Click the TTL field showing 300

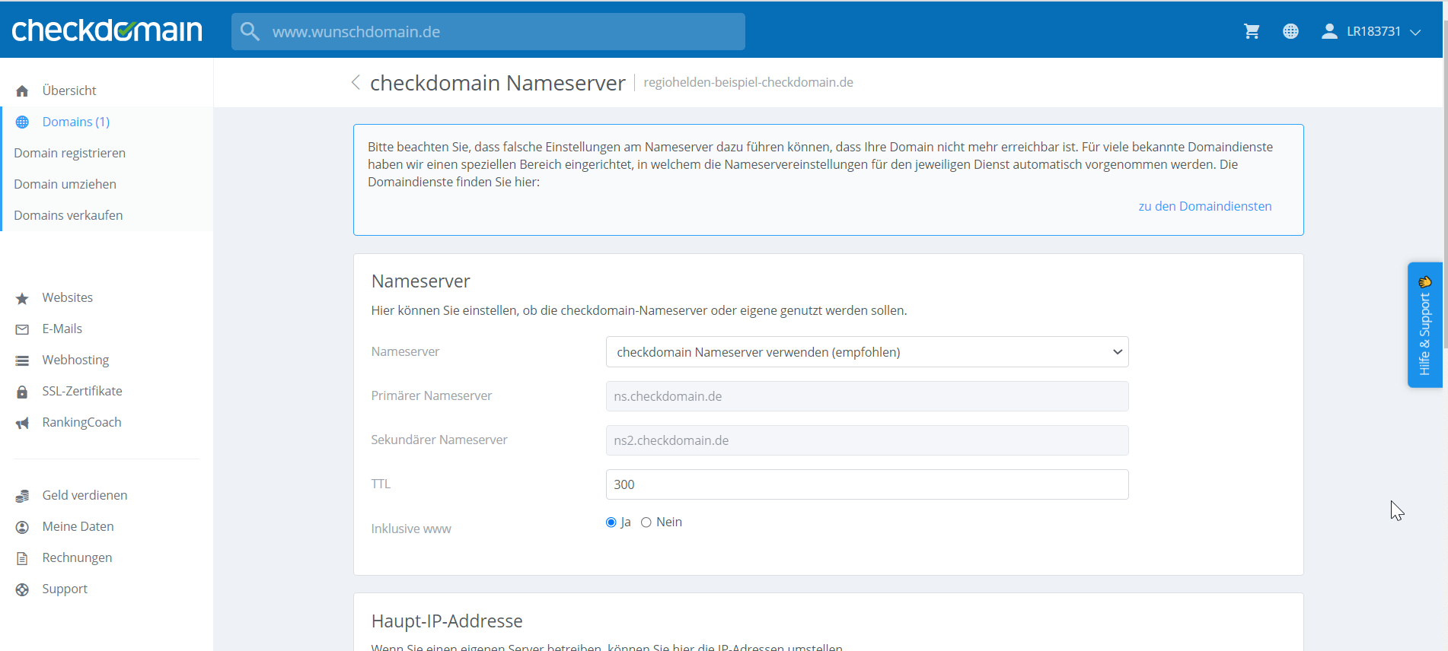867,484
